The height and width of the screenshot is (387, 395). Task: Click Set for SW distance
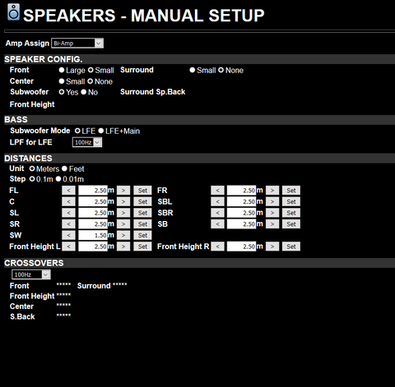[x=142, y=235]
